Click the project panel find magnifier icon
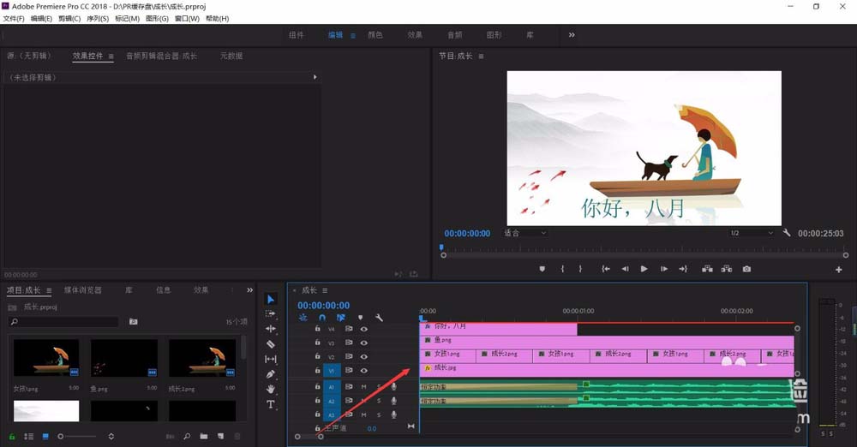This screenshot has height=447, width=857. coord(187,436)
